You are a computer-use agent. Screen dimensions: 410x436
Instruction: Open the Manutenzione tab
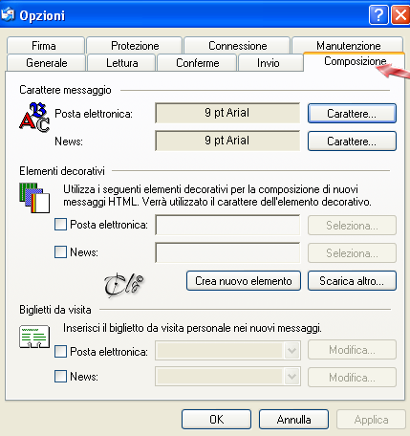click(348, 45)
